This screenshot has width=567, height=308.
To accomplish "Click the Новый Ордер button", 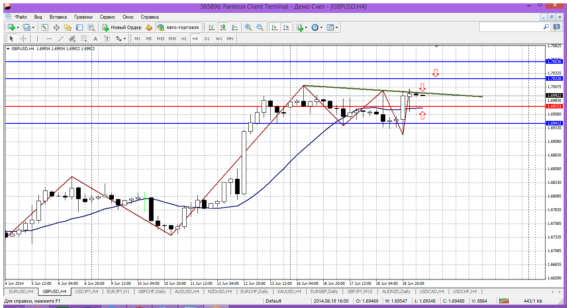I will (x=122, y=27).
